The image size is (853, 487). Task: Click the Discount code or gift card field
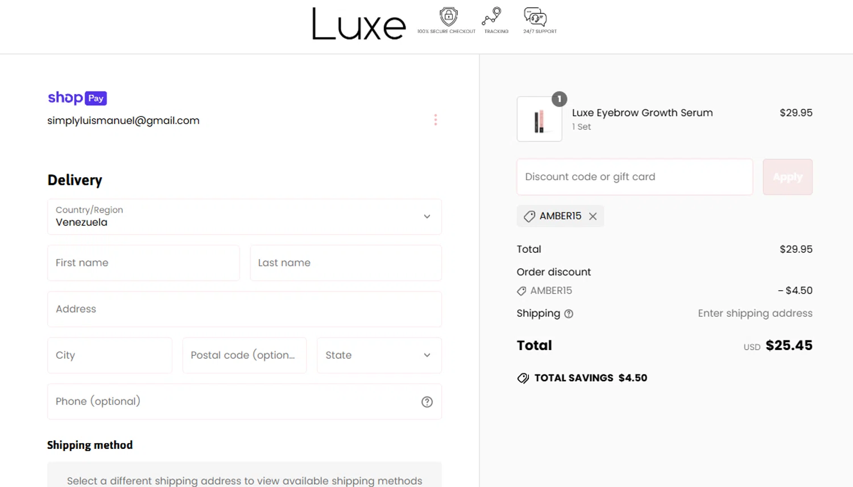[x=635, y=177]
